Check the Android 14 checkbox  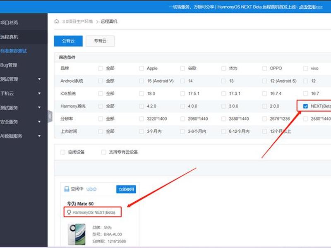coord(182,81)
